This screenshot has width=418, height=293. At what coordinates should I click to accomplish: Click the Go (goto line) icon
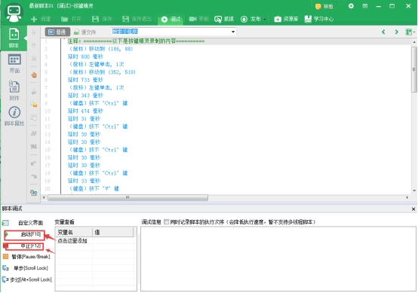[34, 192]
